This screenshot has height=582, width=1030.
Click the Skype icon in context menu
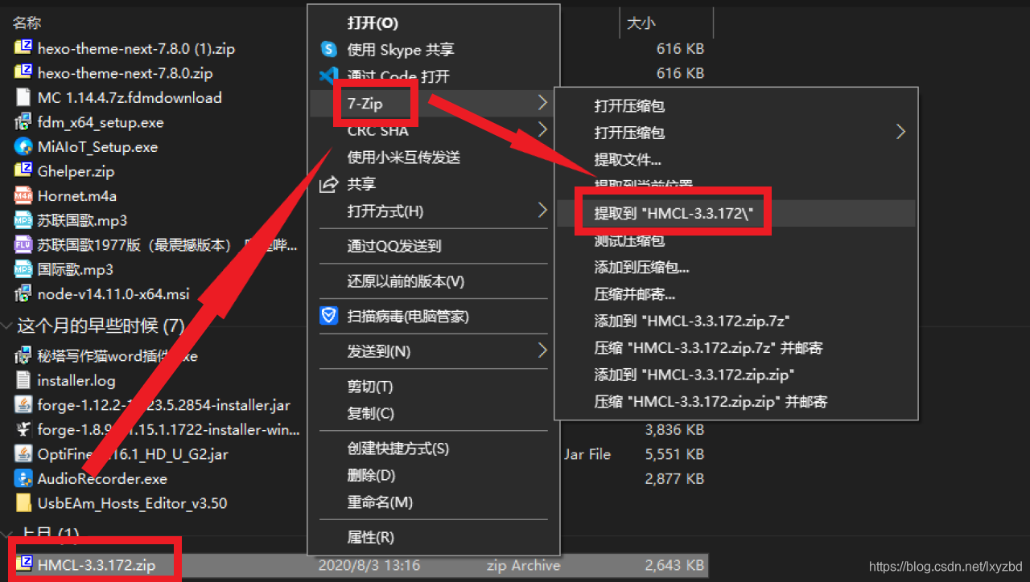pyautogui.click(x=329, y=49)
